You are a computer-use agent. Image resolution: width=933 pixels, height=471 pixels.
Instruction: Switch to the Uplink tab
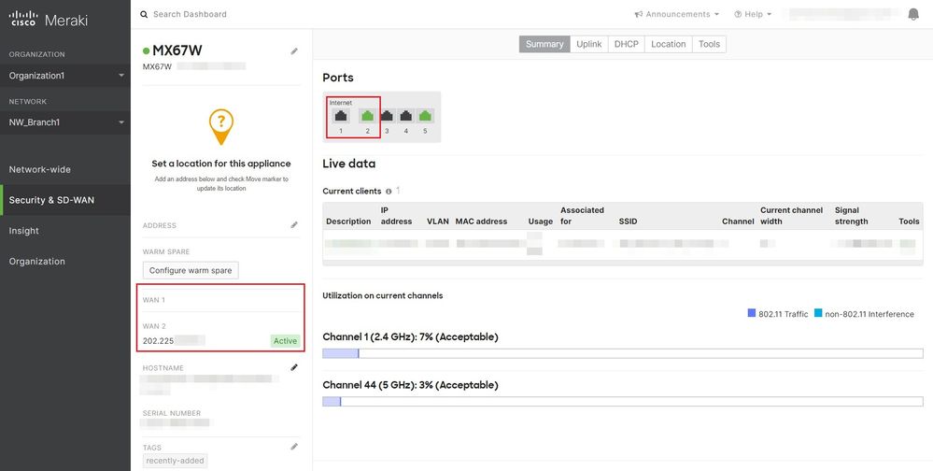(588, 44)
